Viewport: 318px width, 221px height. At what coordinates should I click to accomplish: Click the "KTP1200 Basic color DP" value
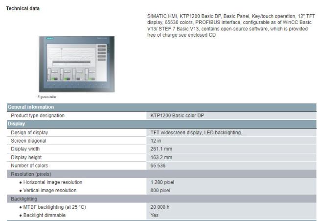(178, 116)
